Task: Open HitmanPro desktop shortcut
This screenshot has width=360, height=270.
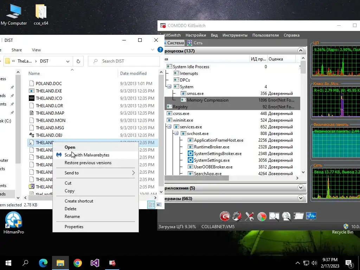Action: point(14,223)
